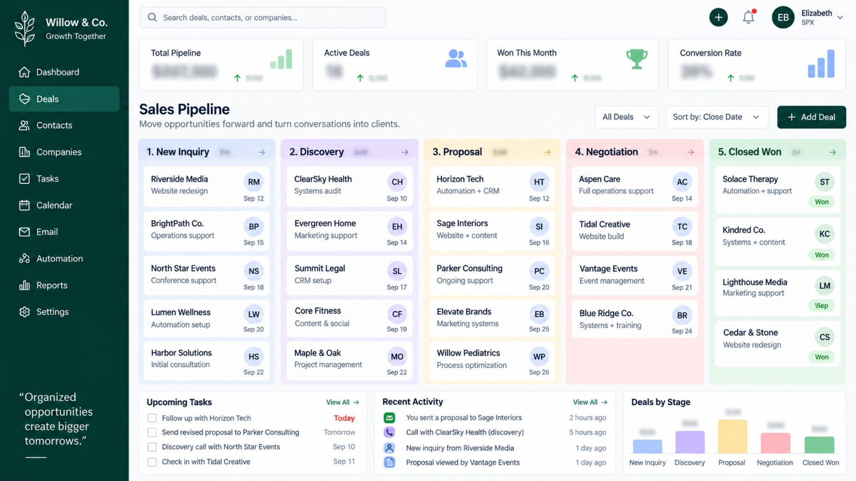Screen dimensions: 856x481
Task: Go to Contacts in the sidebar
Action: pos(64,126)
